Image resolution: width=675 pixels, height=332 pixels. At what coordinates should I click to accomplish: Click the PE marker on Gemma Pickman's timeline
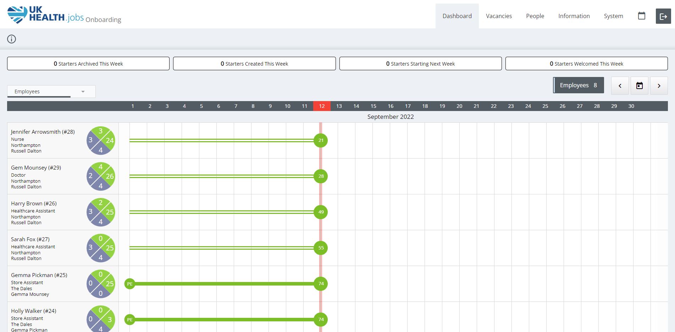pyautogui.click(x=129, y=284)
